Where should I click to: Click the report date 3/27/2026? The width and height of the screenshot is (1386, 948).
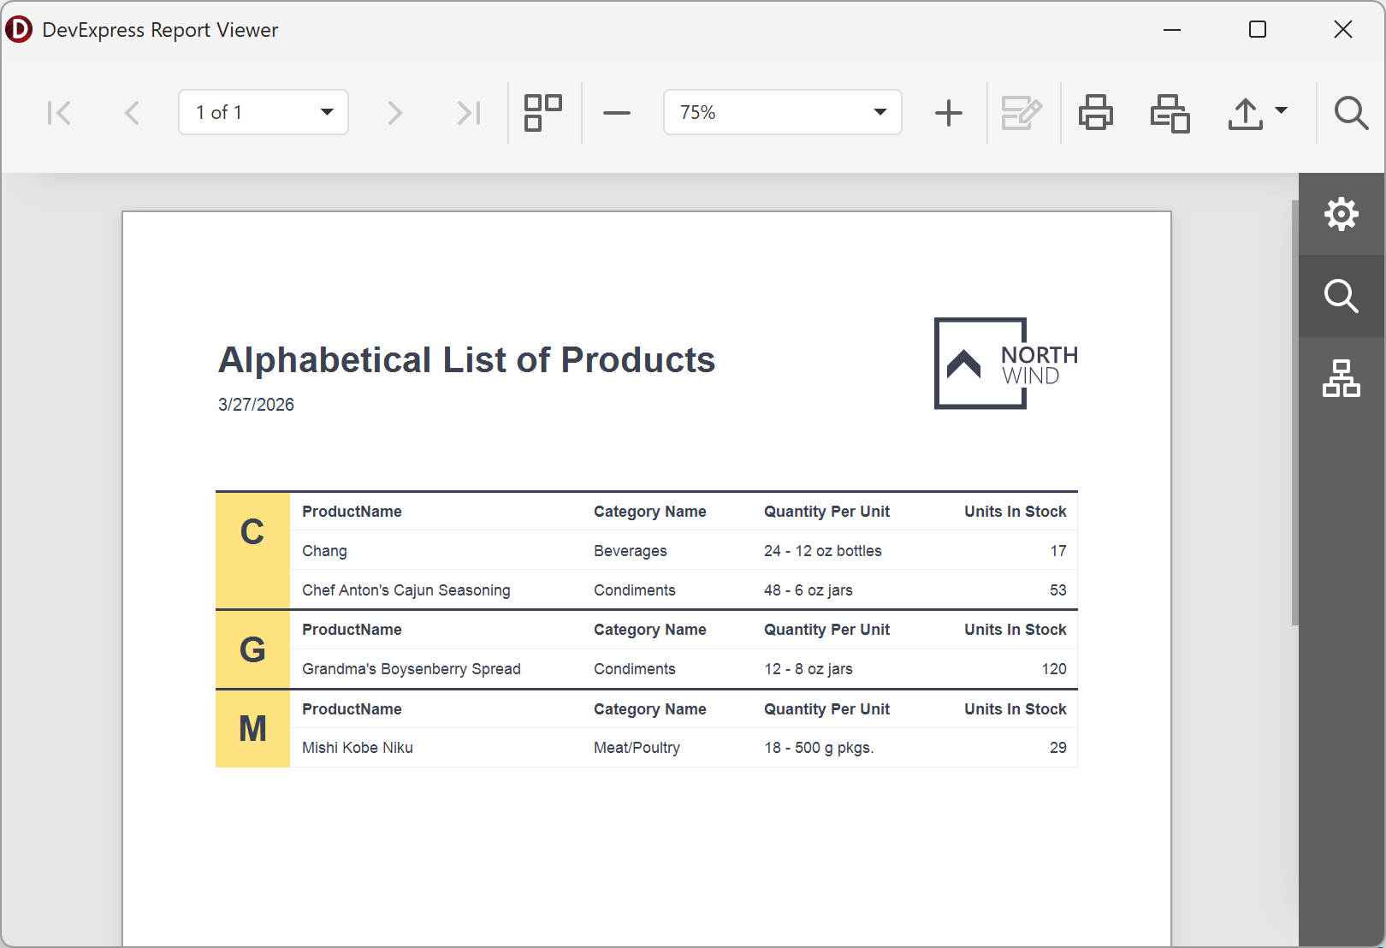pyautogui.click(x=256, y=405)
